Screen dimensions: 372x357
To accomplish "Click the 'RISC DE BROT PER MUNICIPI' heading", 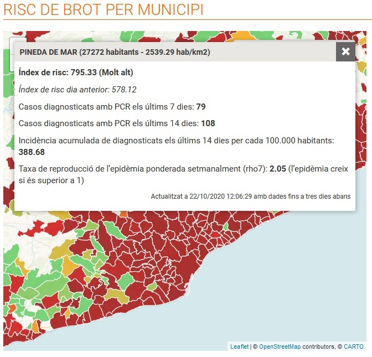I will tap(104, 10).
